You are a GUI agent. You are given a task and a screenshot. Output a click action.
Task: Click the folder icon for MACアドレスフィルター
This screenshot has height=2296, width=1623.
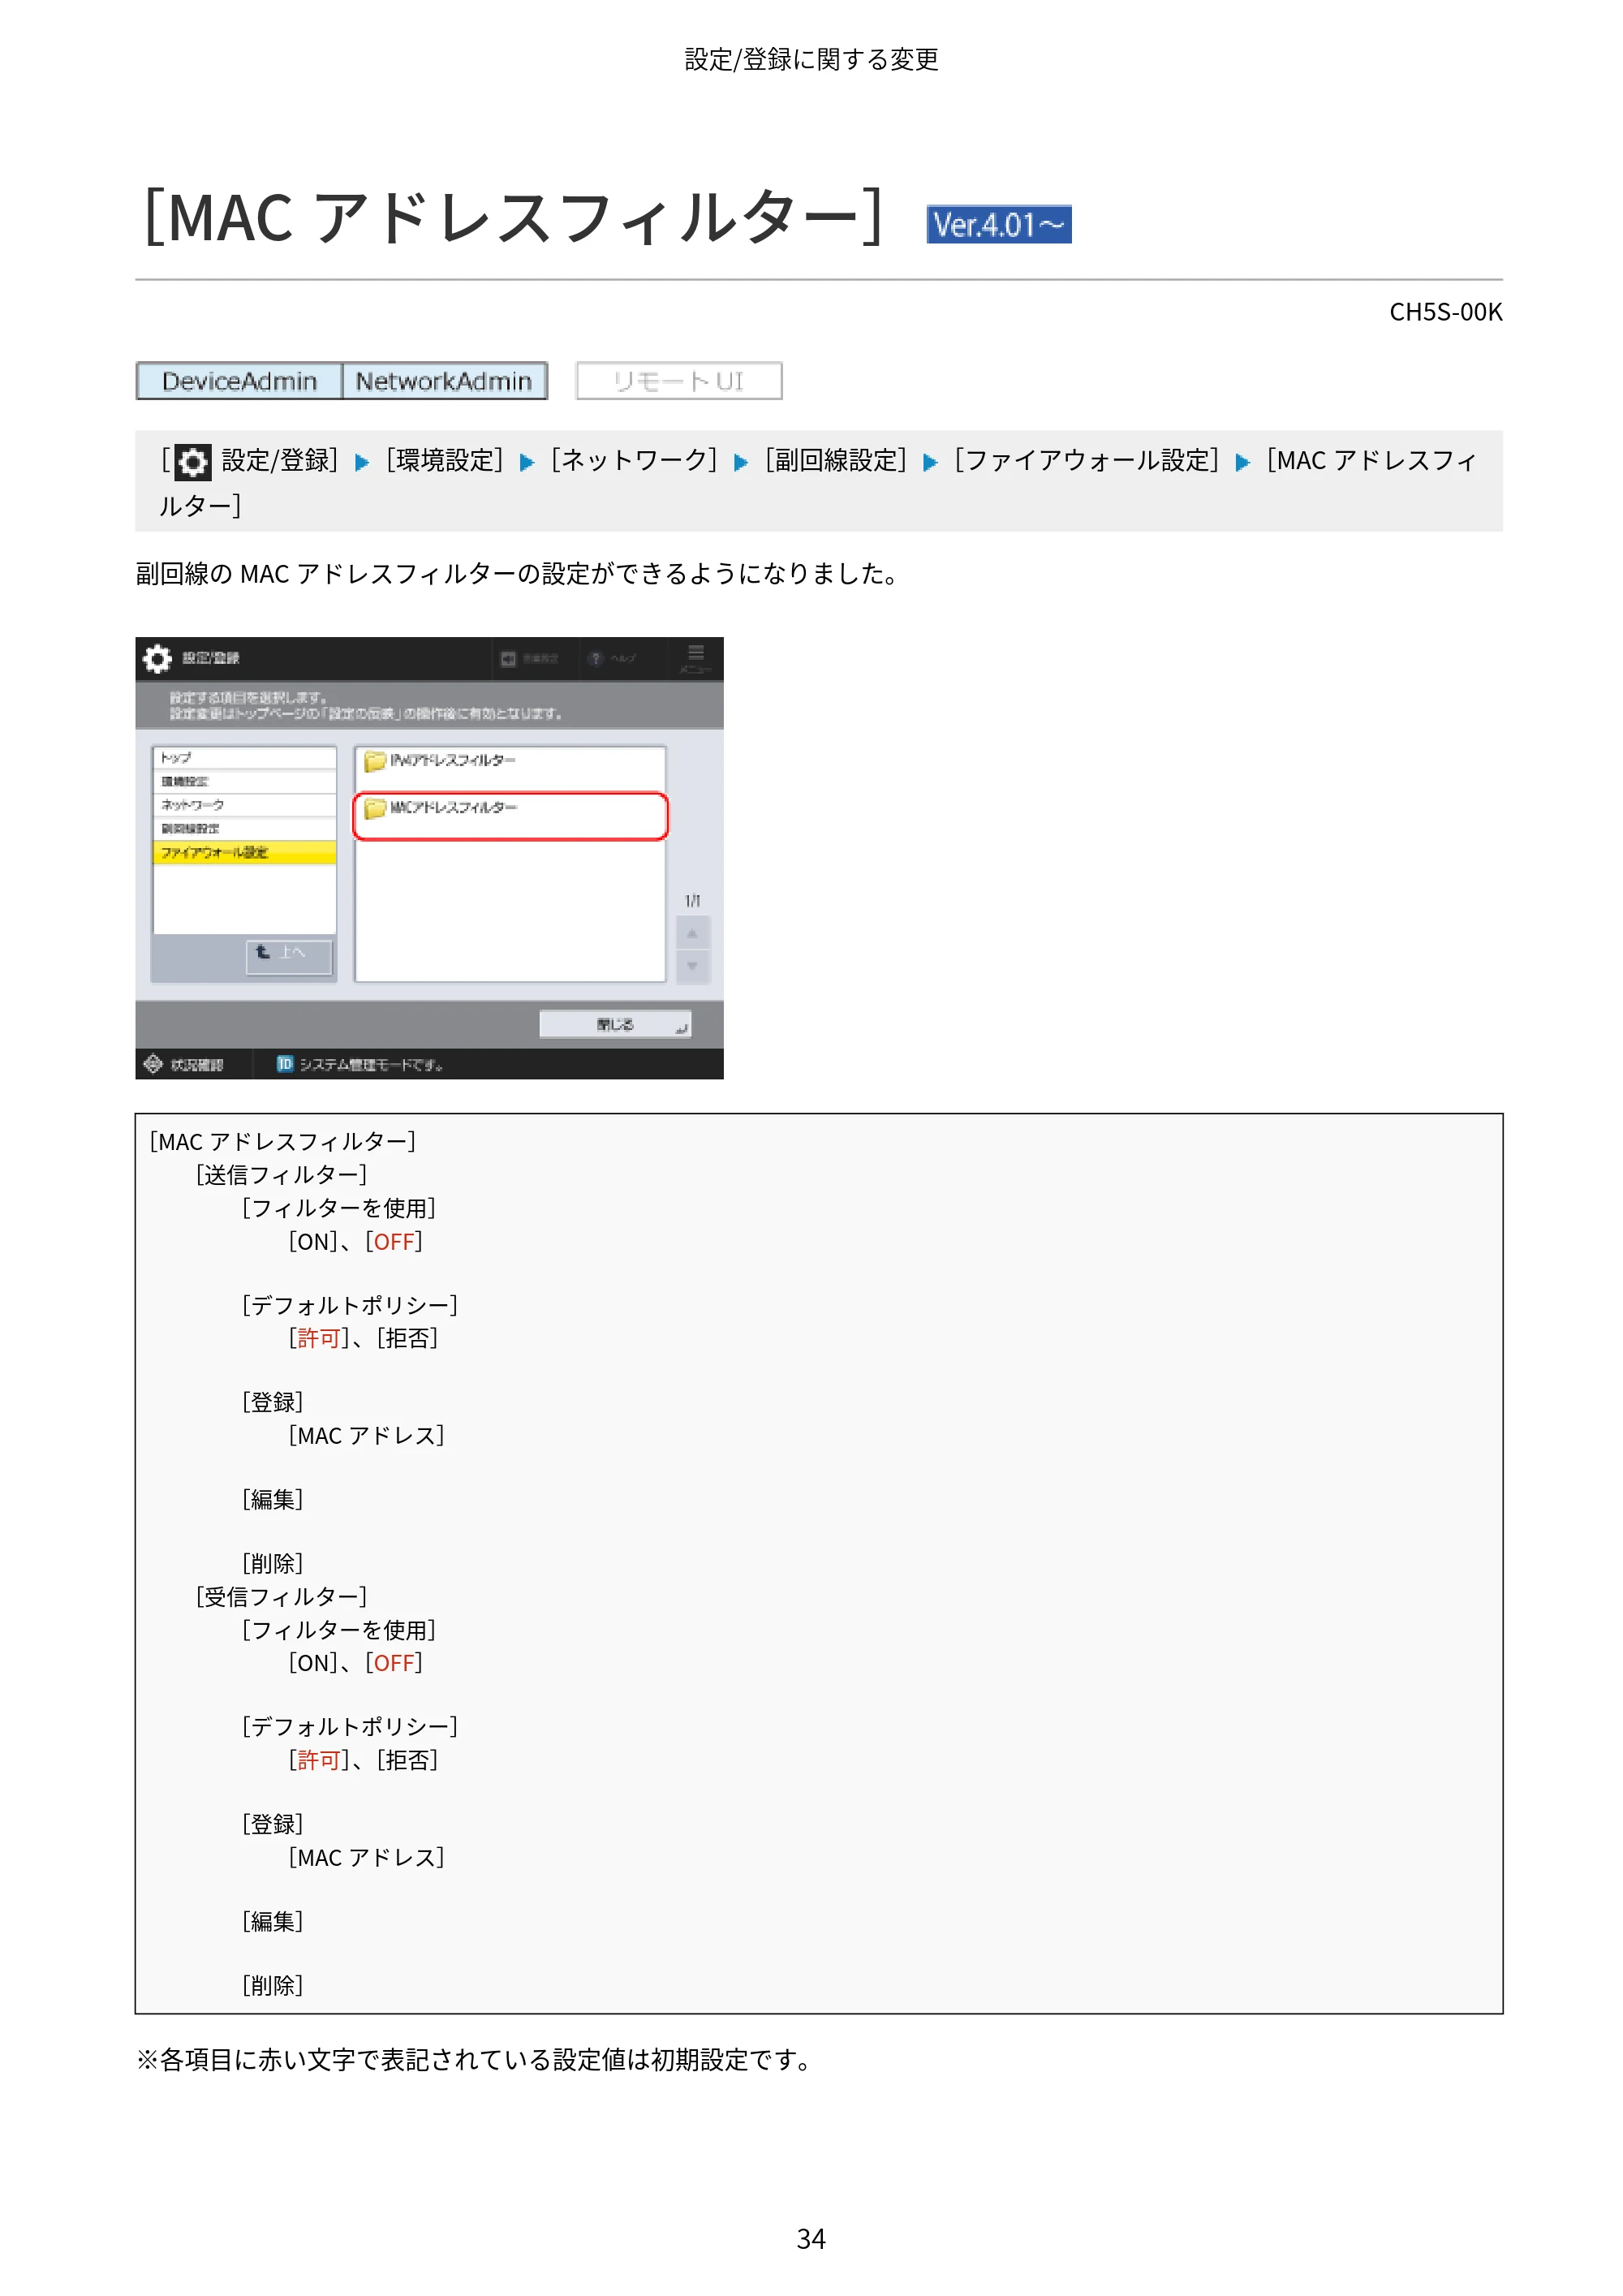pyautogui.click(x=375, y=808)
